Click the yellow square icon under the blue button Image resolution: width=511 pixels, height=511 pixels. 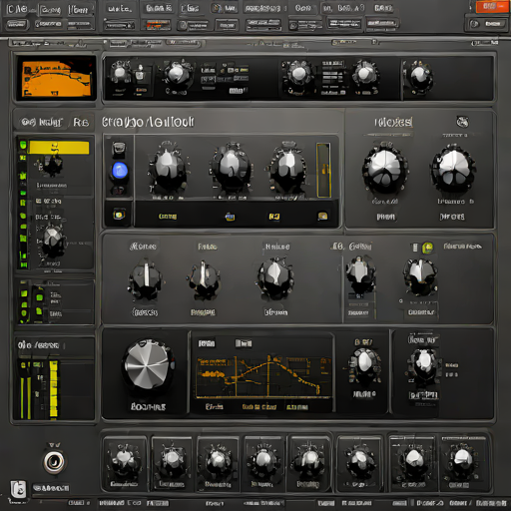119,215
